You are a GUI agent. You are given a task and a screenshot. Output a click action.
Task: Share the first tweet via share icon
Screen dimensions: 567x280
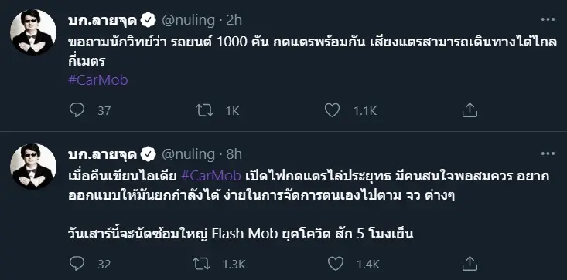tap(470, 110)
